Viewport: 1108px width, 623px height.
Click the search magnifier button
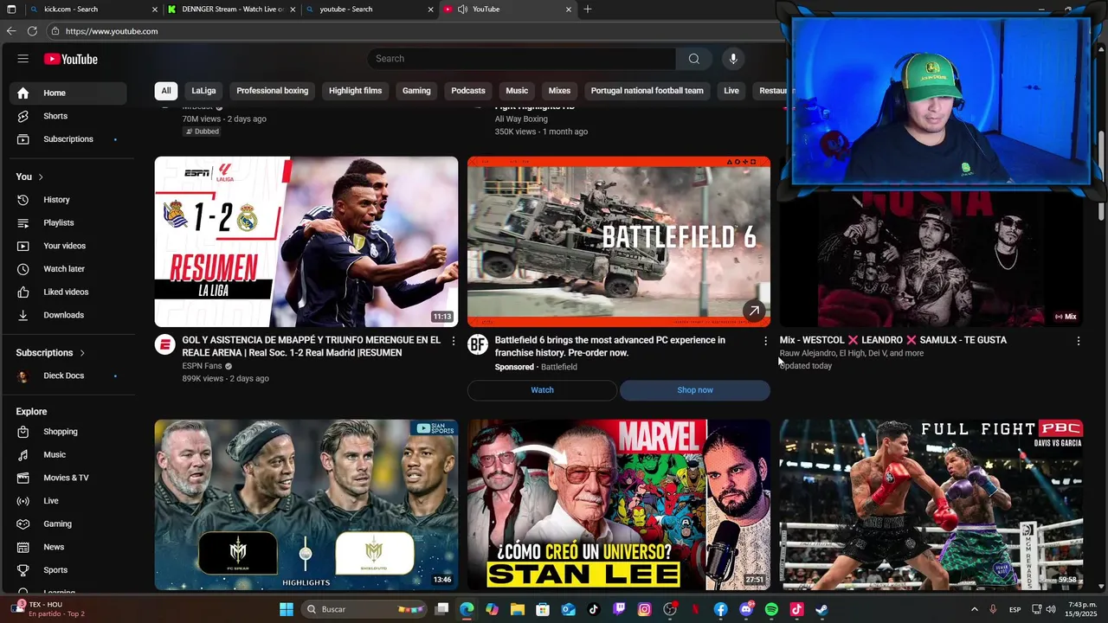(693, 59)
